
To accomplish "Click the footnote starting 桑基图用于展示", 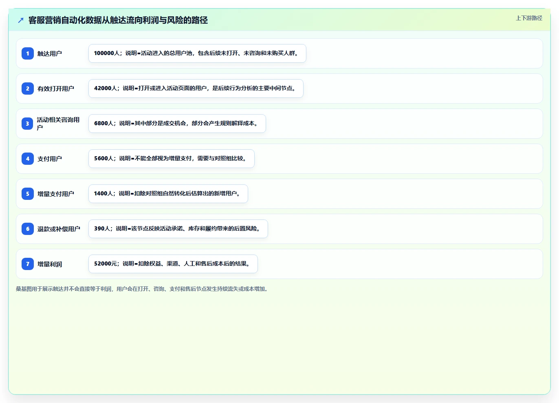I will [x=143, y=289].
